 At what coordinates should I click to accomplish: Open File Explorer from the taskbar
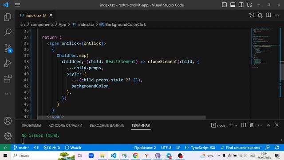103,156
